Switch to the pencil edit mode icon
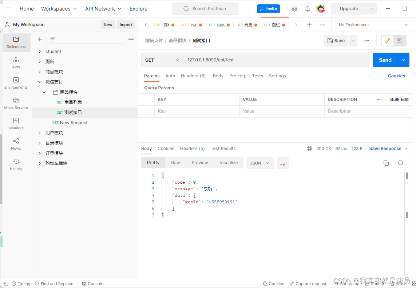Image resolution: width=416 pixels, height=288 pixels. (x=388, y=41)
